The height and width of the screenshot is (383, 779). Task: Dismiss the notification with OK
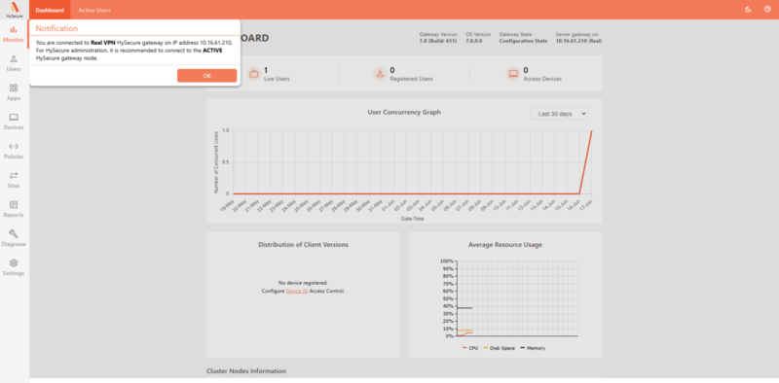[206, 76]
